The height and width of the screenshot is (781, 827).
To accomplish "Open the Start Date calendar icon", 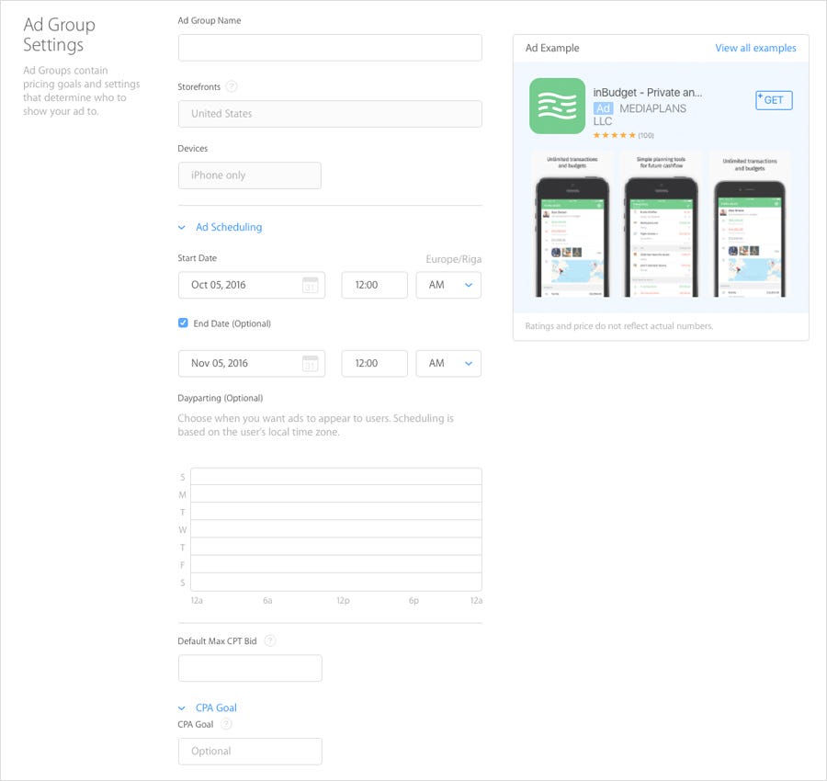I will click(311, 285).
